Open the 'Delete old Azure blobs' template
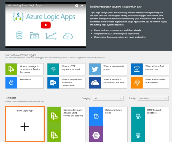The width and height of the screenshot is (172, 142). (x=113, y=111)
